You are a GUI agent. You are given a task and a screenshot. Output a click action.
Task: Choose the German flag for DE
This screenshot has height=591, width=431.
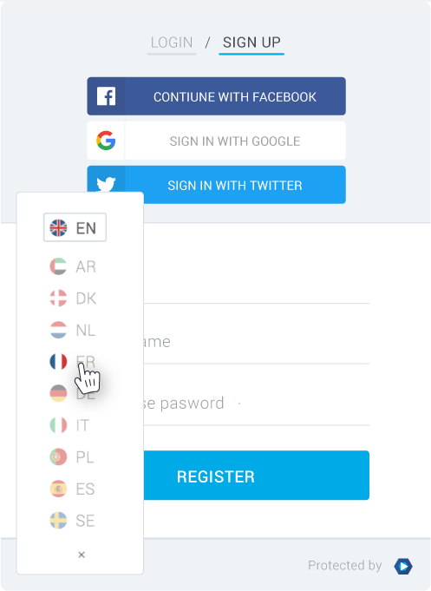pos(58,393)
